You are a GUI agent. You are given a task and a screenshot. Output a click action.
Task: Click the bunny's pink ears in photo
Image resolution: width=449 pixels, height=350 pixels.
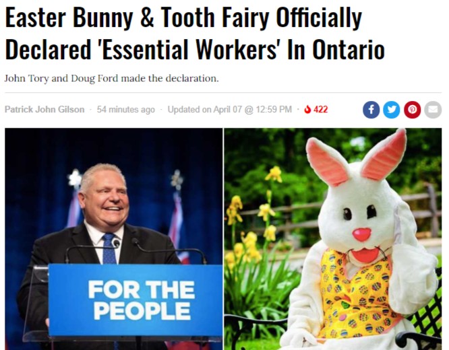click(x=356, y=156)
